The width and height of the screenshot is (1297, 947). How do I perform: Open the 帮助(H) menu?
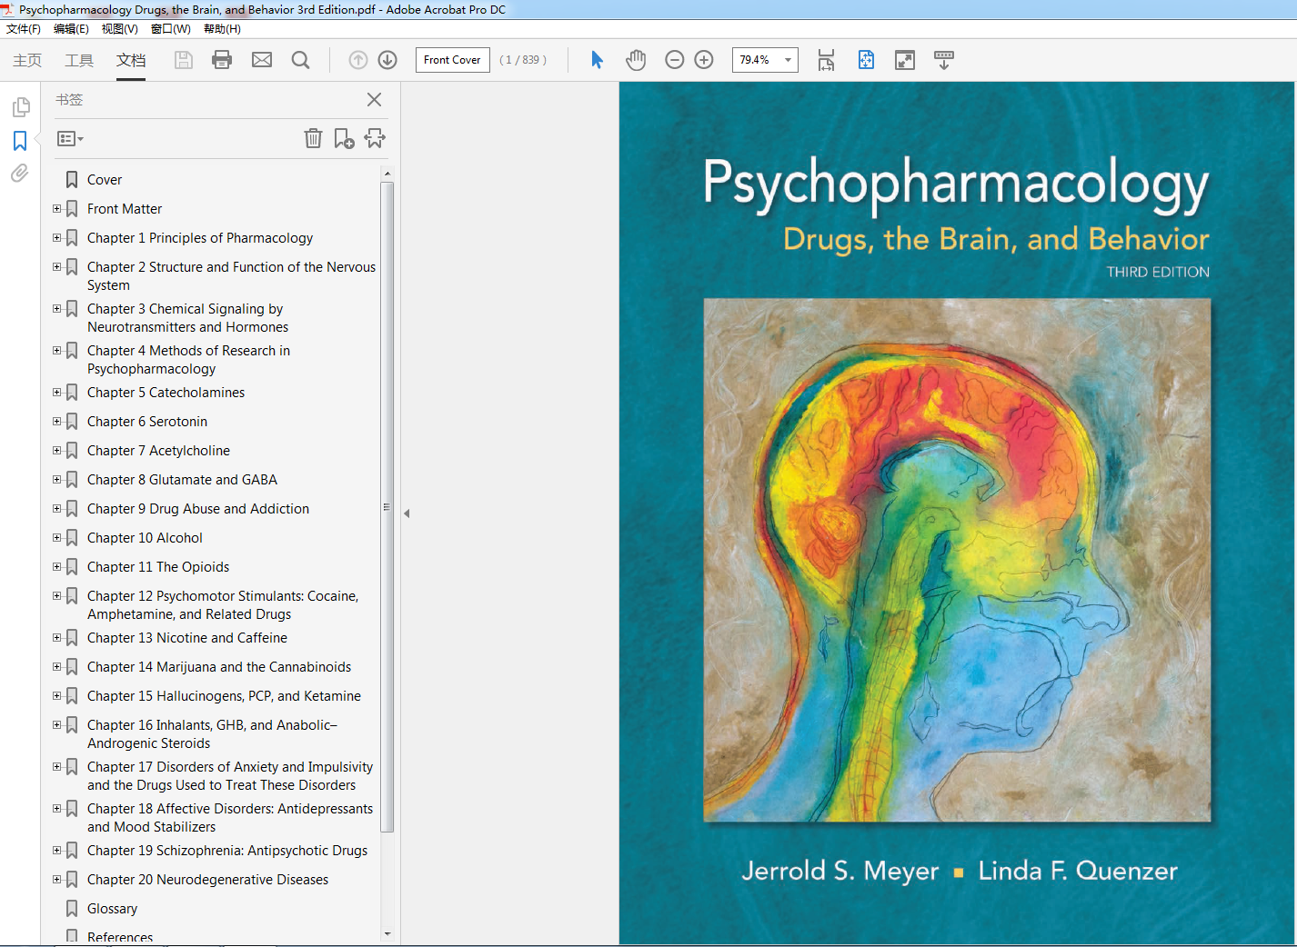[x=222, y=29]
